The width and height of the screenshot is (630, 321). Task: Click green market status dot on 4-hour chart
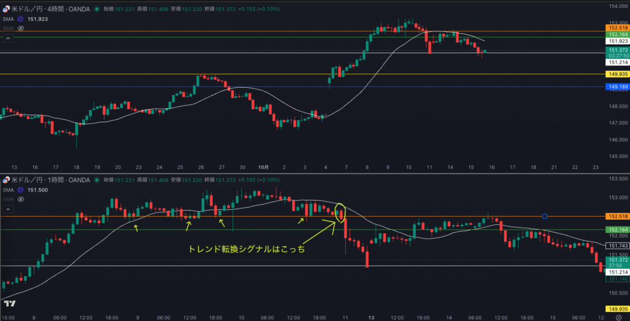(x=97, y=9)
